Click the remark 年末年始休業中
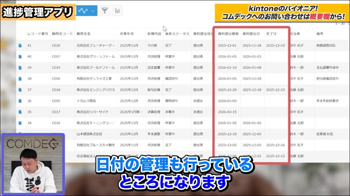 tap(328, 101)
